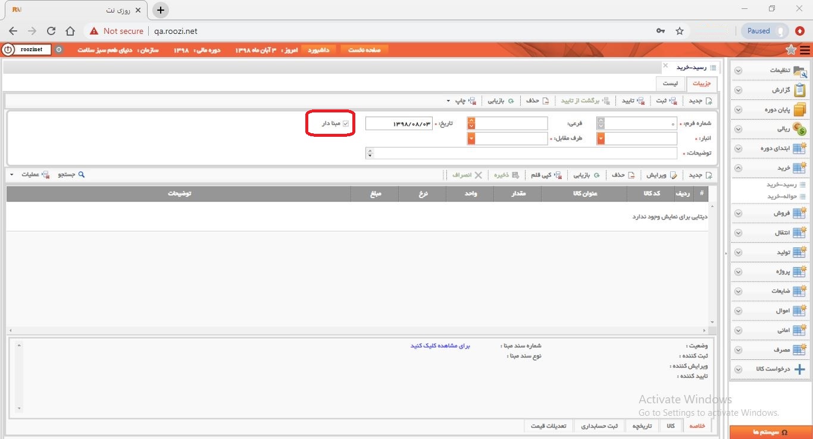The width and height of the screenshot is (813, 439).
Task: Click the ابتدای دوره table icon
Action: (800, 148)
